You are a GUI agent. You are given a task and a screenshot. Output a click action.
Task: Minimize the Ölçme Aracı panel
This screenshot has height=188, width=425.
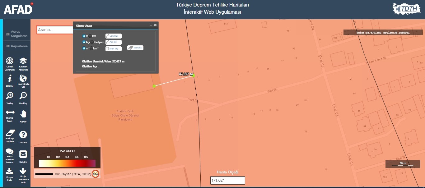pos(151,25)
